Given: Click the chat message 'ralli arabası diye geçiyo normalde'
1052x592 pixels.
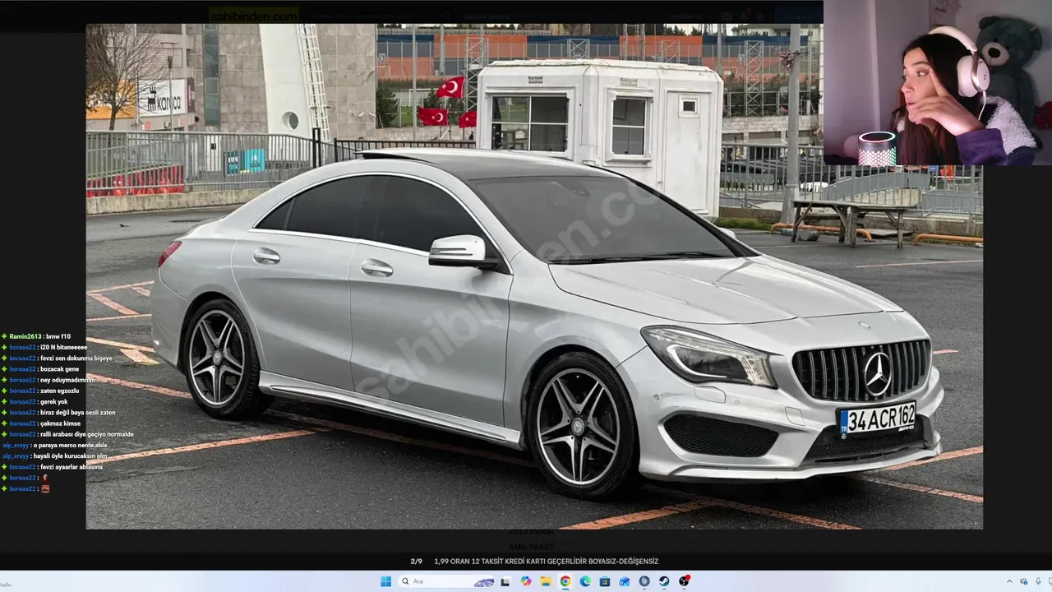Looking at the screenshot, I should [x=86, y=434].
